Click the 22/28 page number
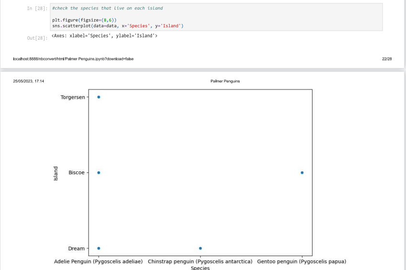This screenshot has height=270, width=406. click(x=387, y=59)
